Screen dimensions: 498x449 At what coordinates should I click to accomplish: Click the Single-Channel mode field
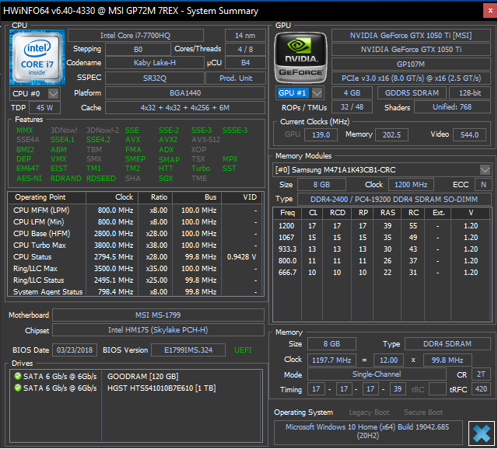pos(377,374)
